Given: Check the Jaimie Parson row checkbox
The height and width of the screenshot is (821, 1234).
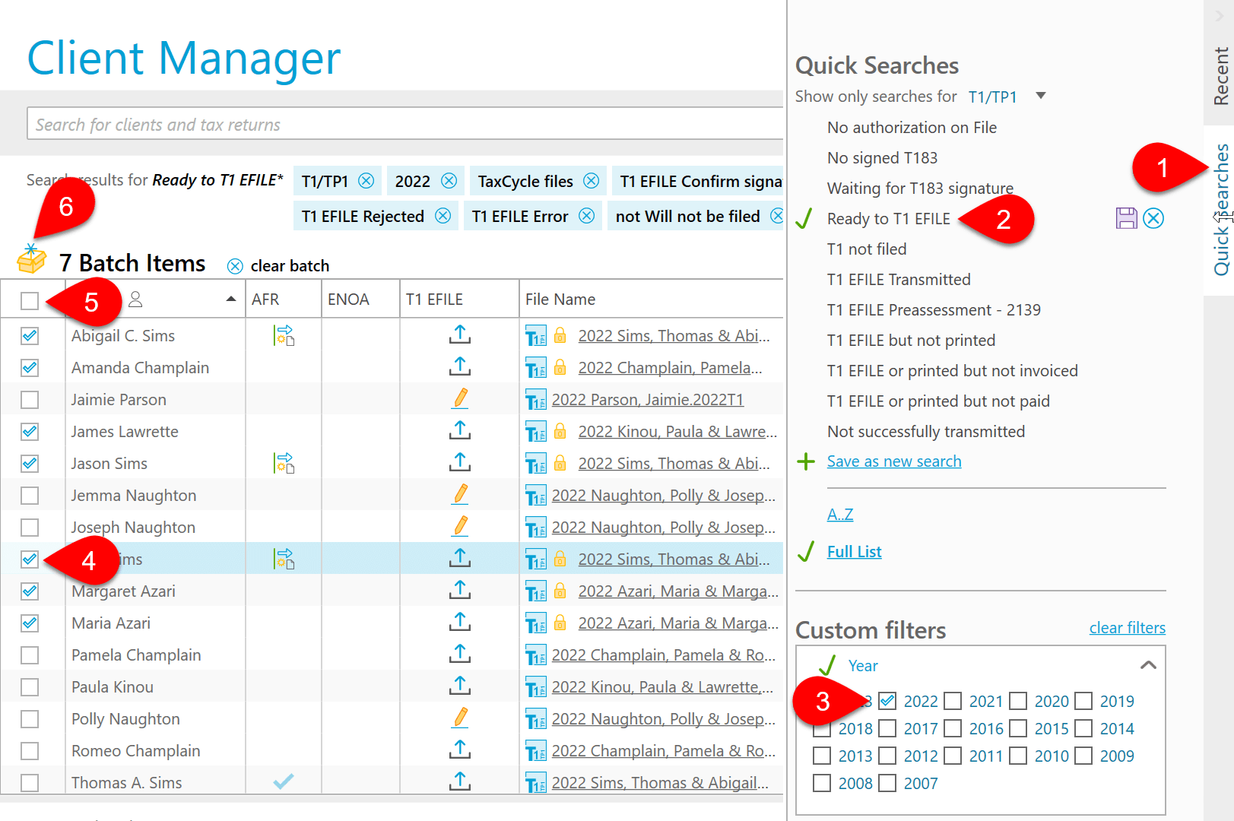Looking at the screenshot, I should 30,399.
